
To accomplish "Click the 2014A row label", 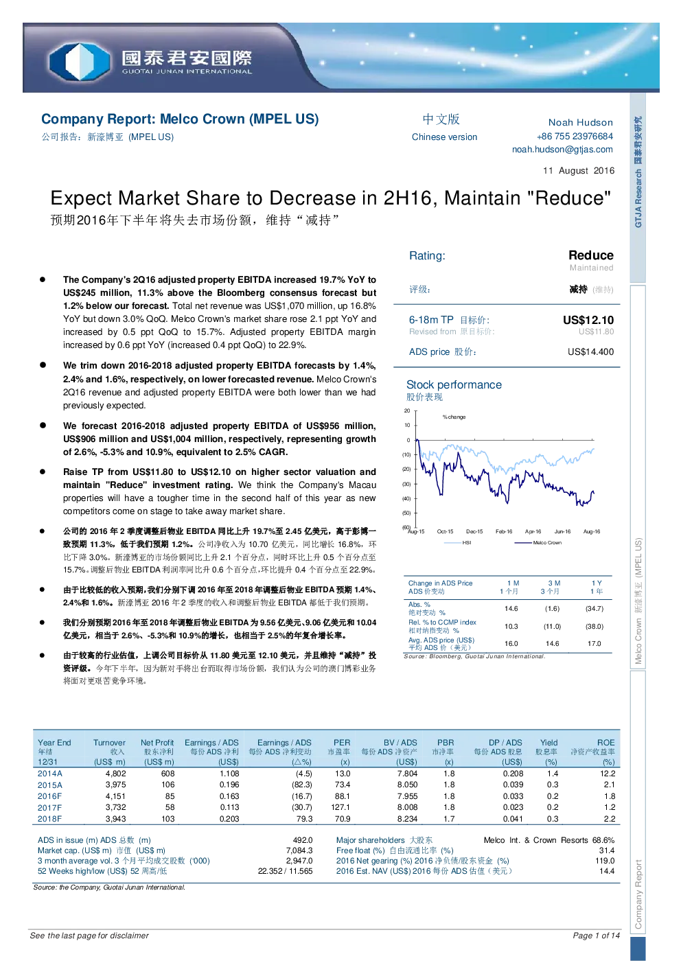I will [x=49, y=774].
